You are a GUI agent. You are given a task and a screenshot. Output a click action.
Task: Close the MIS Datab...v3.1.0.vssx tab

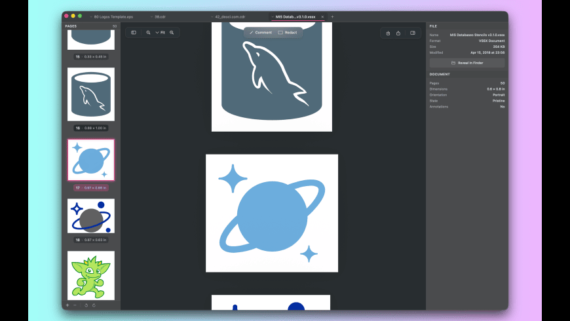(x=322, y=17)
